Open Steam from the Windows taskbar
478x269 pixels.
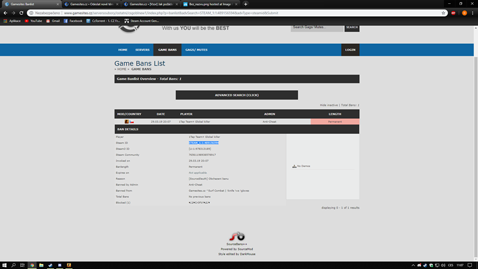pyautogui.click(x=50, y=265)
